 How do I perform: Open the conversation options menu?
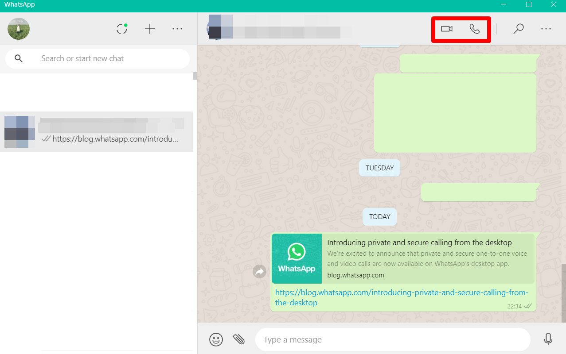point(546,29)
